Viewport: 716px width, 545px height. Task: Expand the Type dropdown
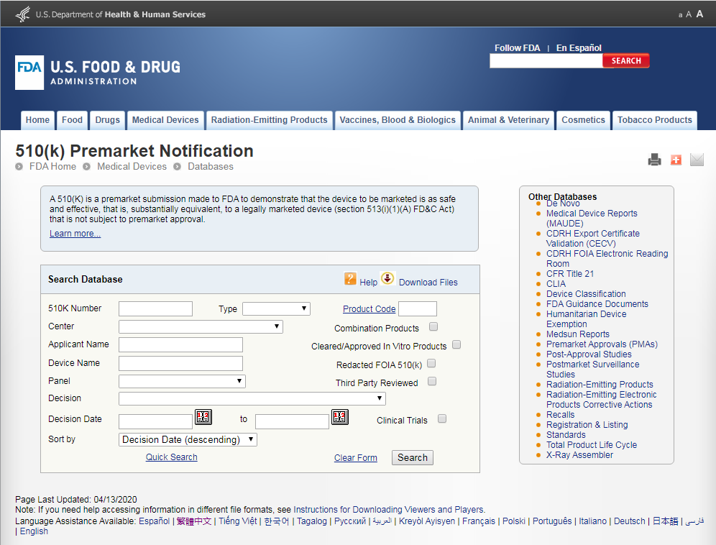pyautogui.click(x=276, y=309)
